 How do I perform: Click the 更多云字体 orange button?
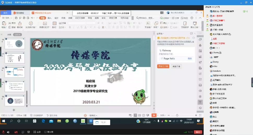click(163, 66)
